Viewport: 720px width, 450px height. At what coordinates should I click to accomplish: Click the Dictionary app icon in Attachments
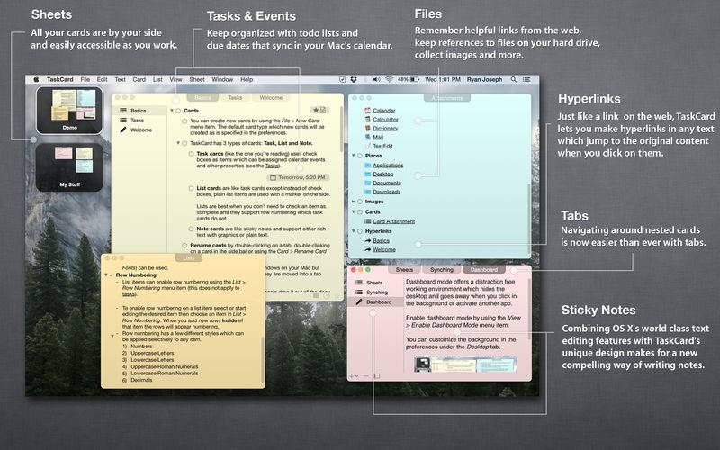(367, 128)
